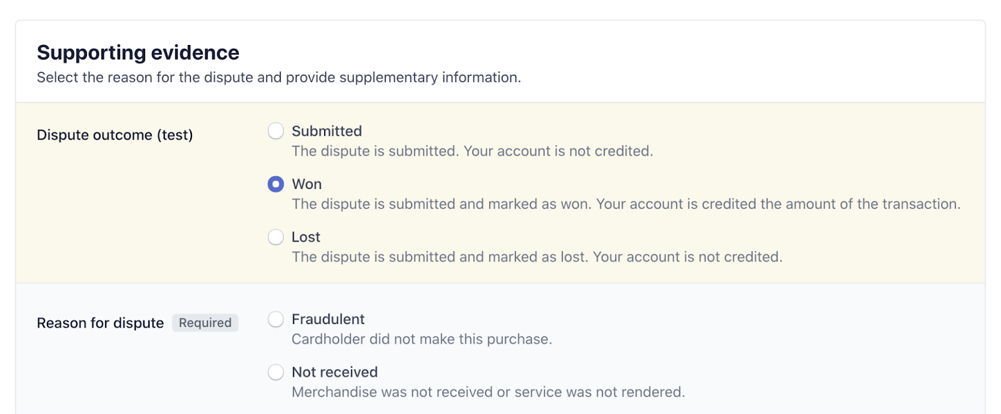Click "Cardholder did not make this purchase" text
Screen dimensions: 1001x414
(422, 340)
